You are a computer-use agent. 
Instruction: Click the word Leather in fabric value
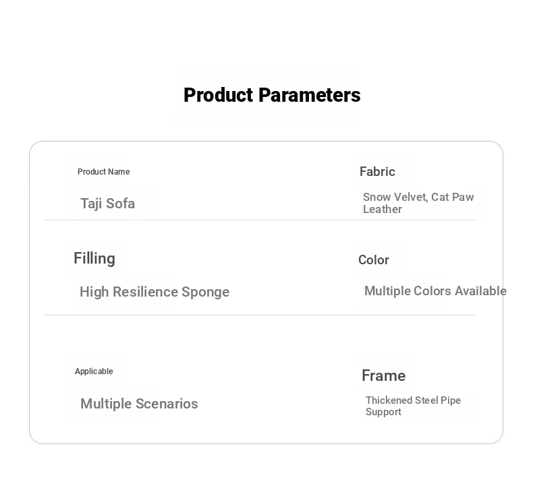pos(383,209)
